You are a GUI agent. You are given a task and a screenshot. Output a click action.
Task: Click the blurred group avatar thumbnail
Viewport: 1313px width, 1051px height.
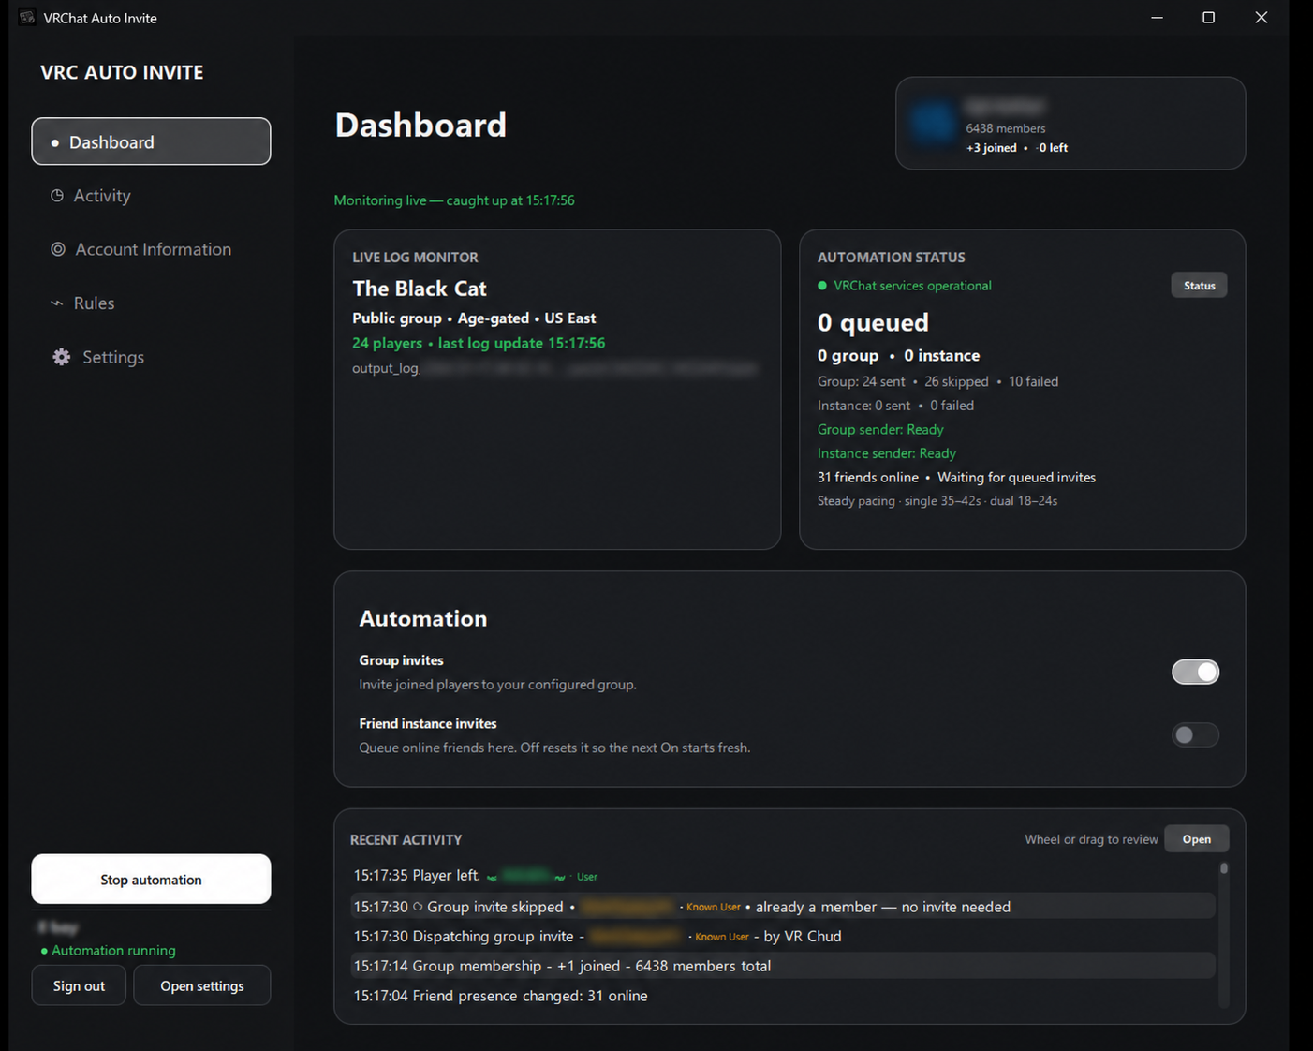click(933, 123)
